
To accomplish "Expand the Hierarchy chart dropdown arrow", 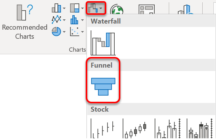I will pyautogui.click(x=82, y=8).
